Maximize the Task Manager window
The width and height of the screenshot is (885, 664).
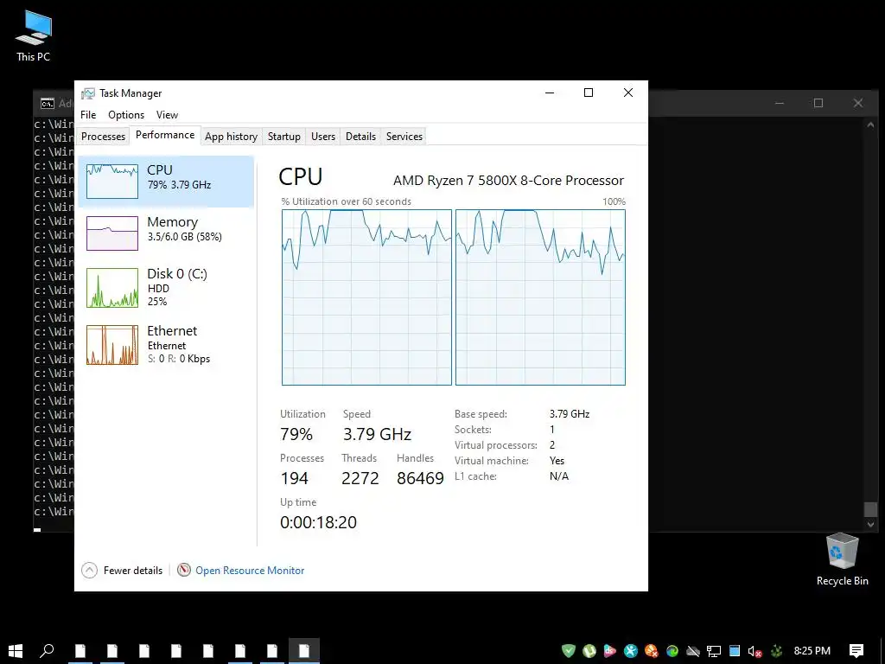[x=588, y=93]
